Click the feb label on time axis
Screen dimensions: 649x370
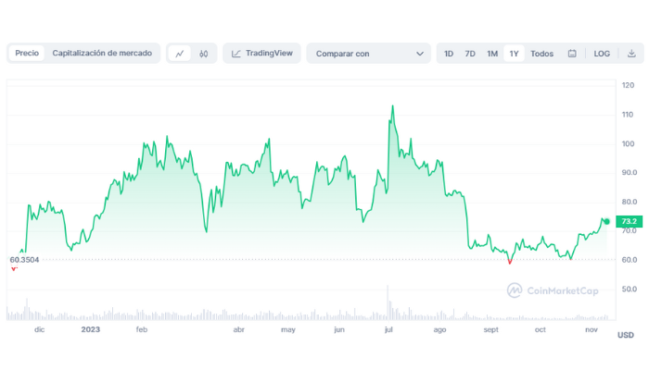coord(142,329)
